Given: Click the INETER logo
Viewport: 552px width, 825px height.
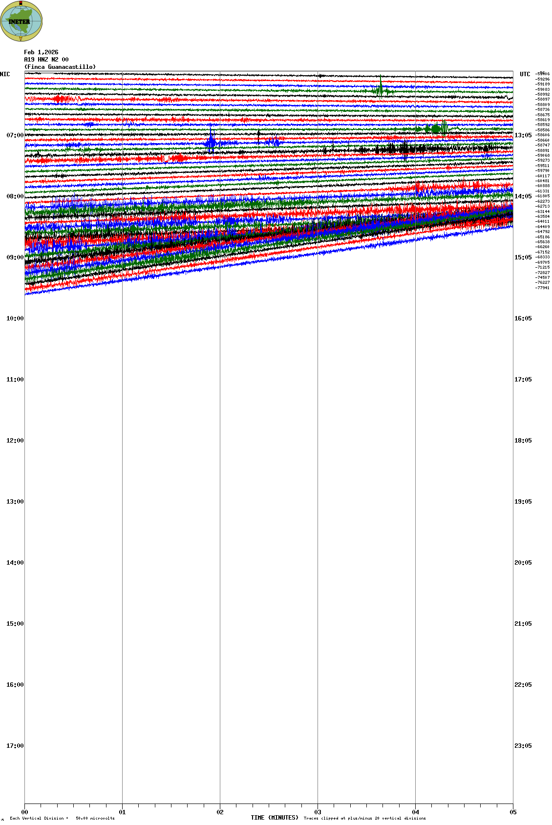Looking at the screenshot, I should click(x=21, y=21).
